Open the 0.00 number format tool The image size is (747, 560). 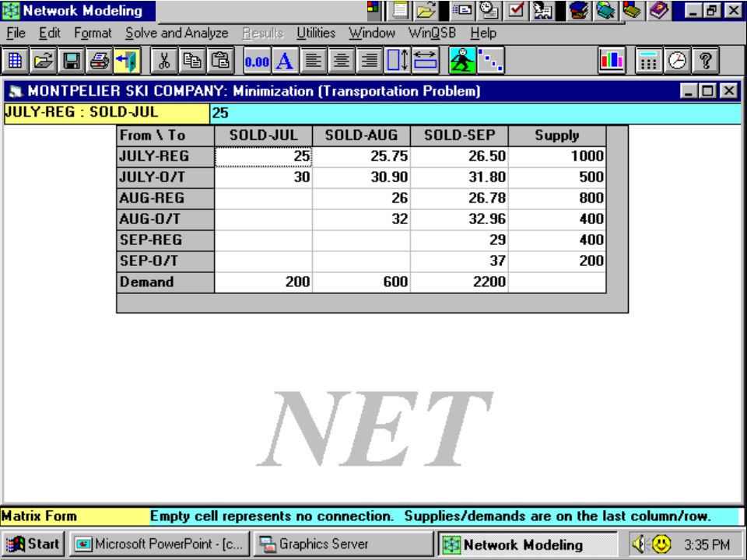tap(257, 61)
